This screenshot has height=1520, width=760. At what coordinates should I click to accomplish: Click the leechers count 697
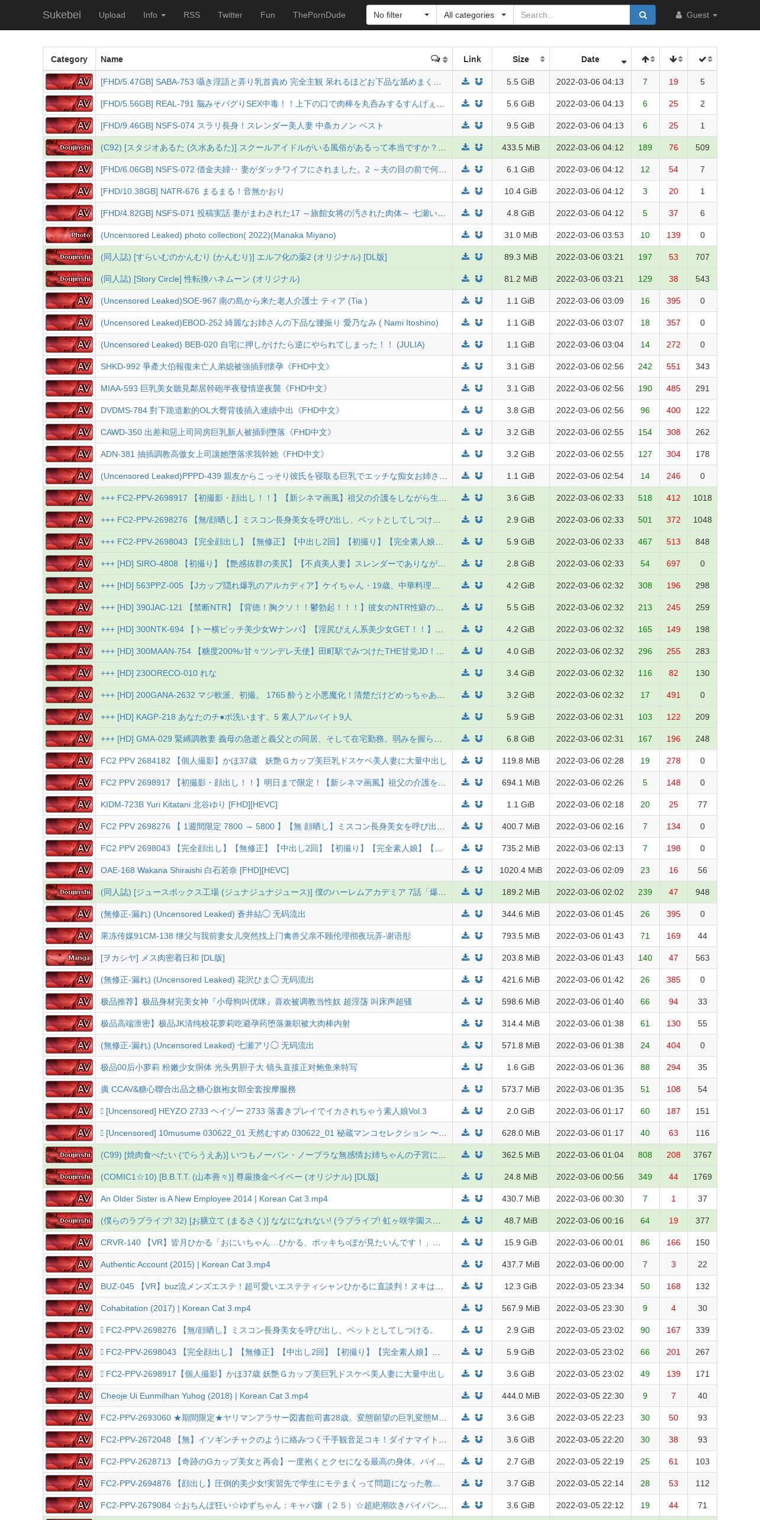674,563
